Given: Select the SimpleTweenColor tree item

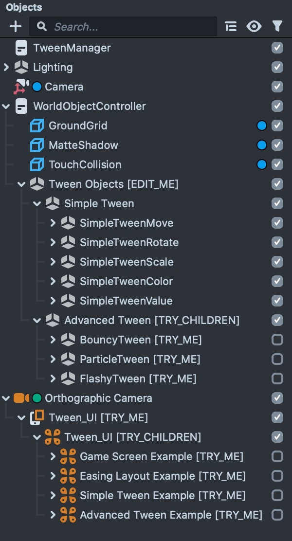Looking at the screenshot, I should pos(126,281).
